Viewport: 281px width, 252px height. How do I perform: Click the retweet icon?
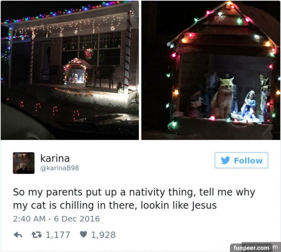(x=37, y=235)
